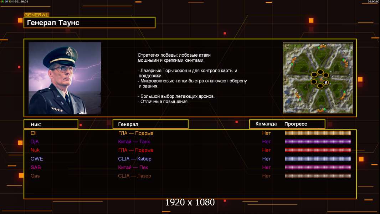Select the 'Прогресс' column header
Screen dimensions: 380x214
296,124
